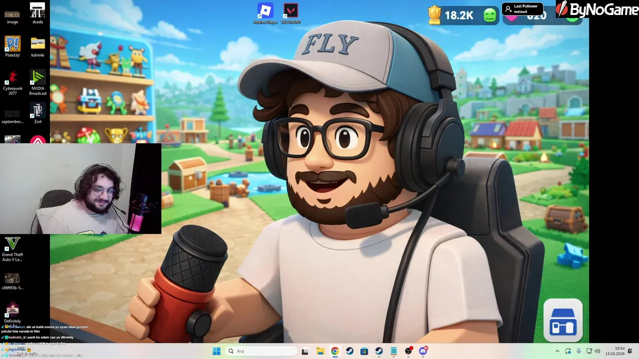This screenshot has width=639, height=359.
Task: Click the Ara taskbar search box
Action: [260, 351]
